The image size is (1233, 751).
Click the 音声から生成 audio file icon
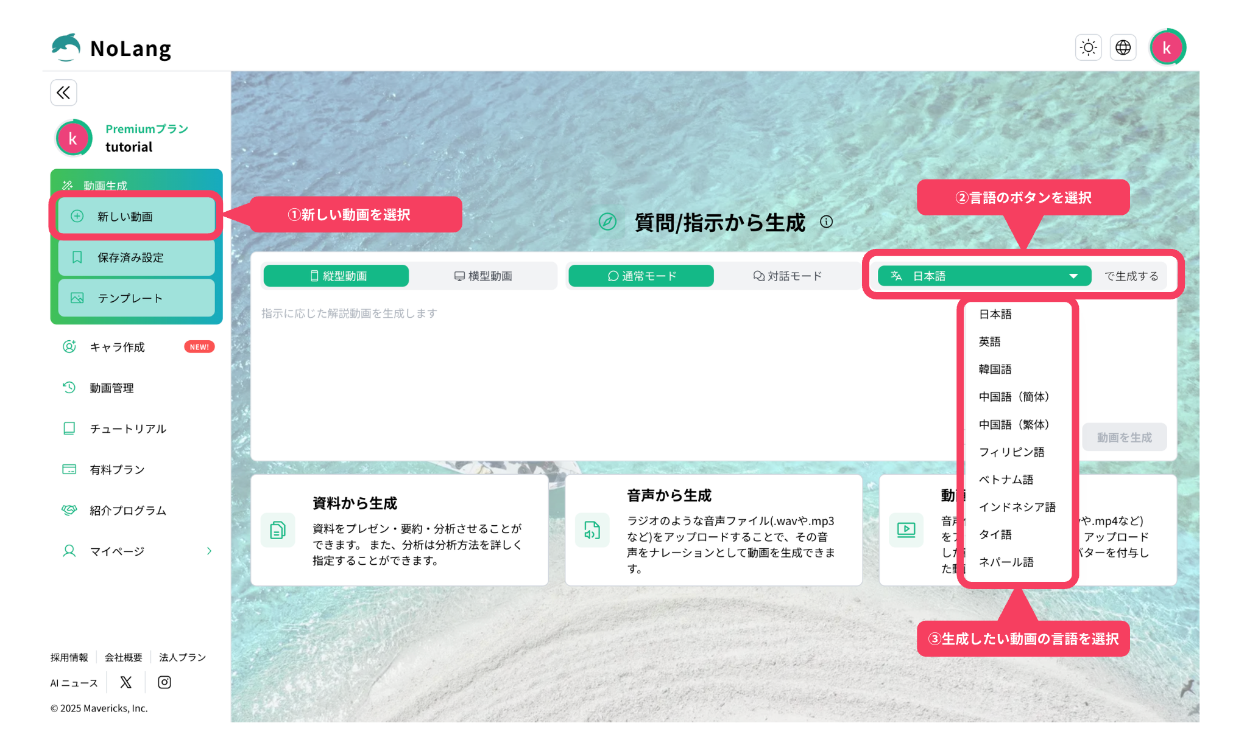(x=592, y=530)
